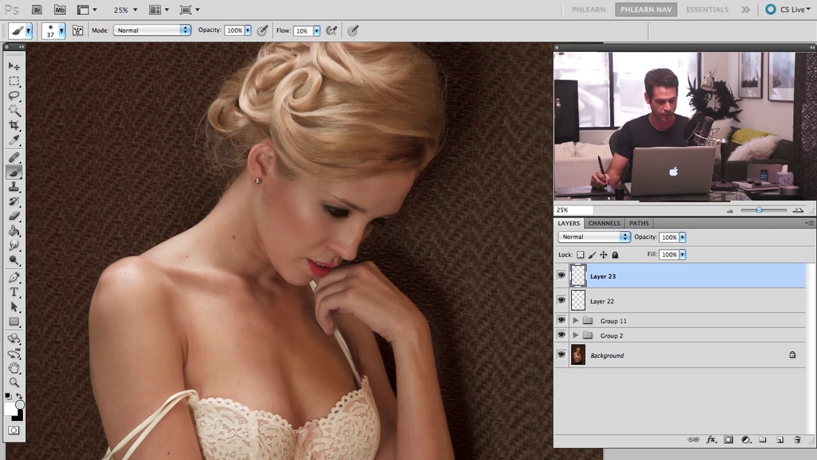Select the Eyedropper tool

click(x=14, y=141)
